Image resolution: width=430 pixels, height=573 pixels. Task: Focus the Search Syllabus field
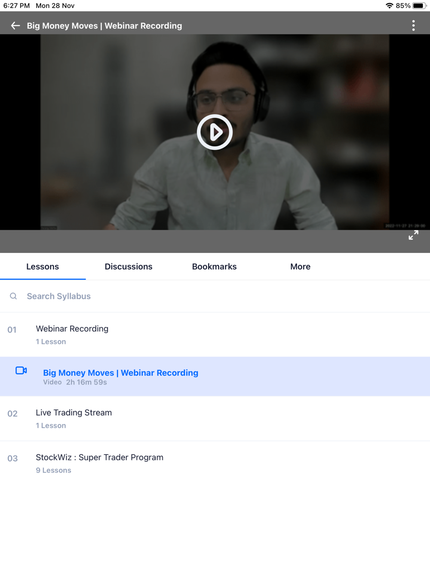[x=215, y=296]
